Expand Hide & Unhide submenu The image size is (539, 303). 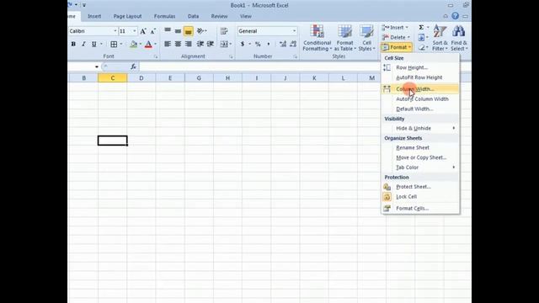[420, 128]
